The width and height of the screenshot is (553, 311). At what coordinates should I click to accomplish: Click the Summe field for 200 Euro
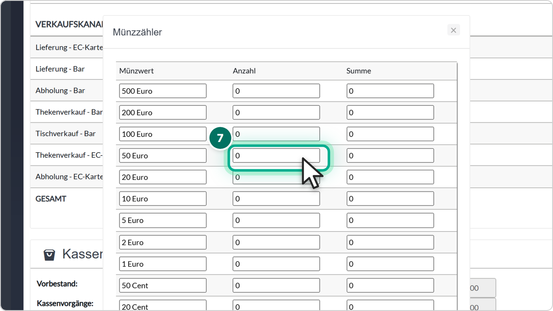coord(390,112)
